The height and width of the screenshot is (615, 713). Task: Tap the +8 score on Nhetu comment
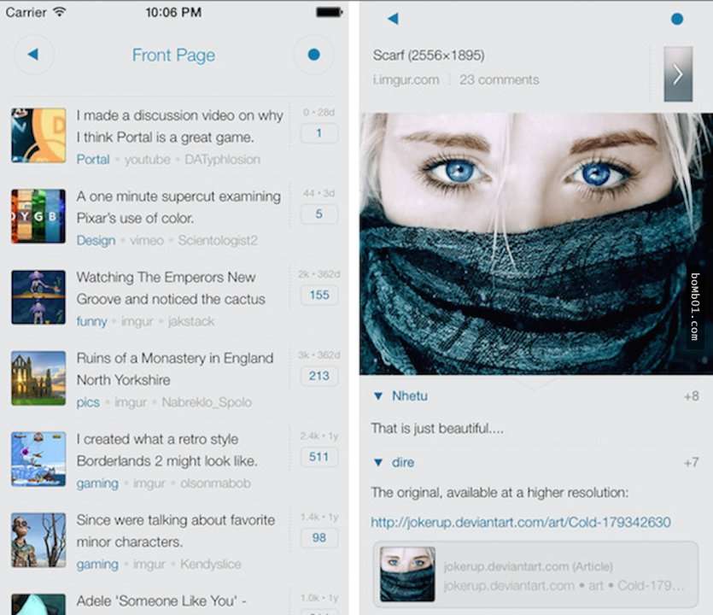[x=692, y=396]
